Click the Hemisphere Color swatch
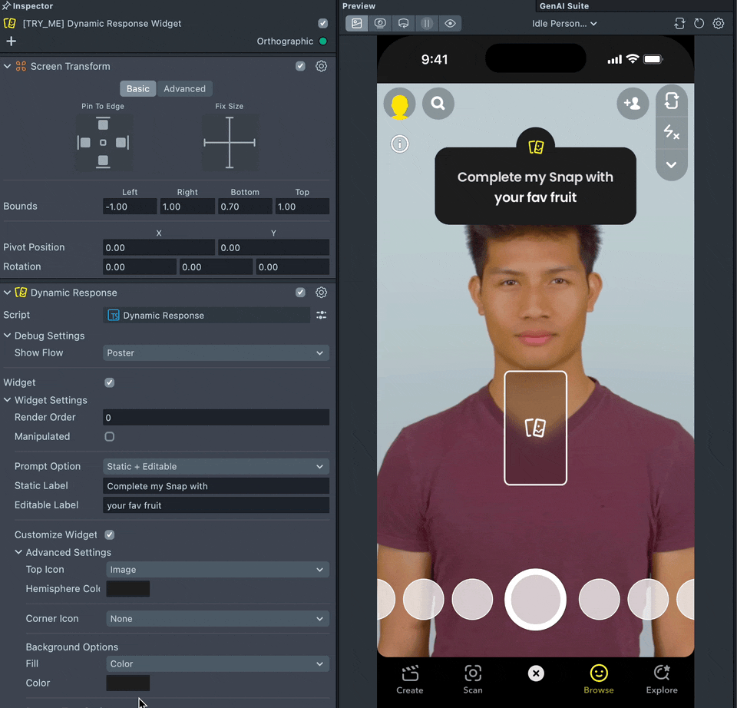737x708 pixels. (x=128, y=589)
